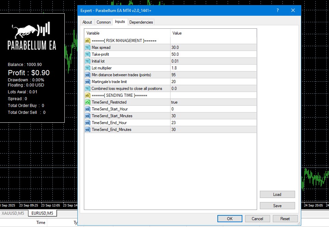Edit the Min distance value 95
Viewport: 329px width, 227px height.
coord(213,75)
